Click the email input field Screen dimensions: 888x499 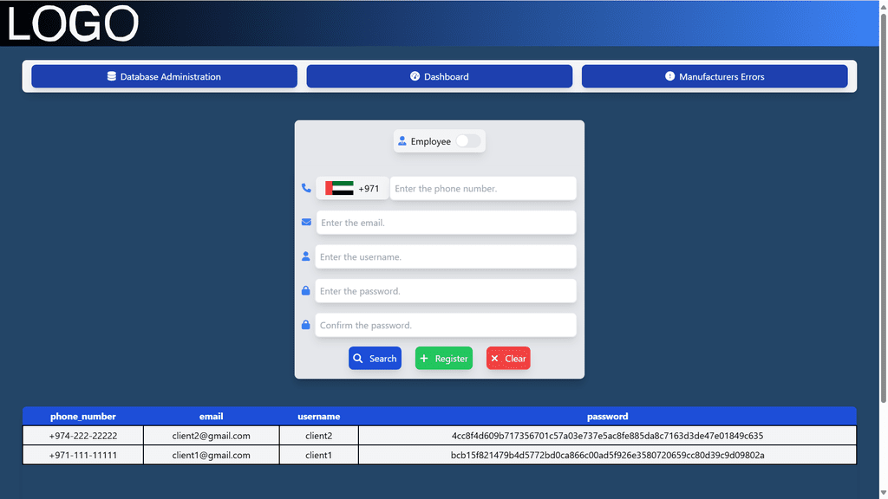point(447,223)
